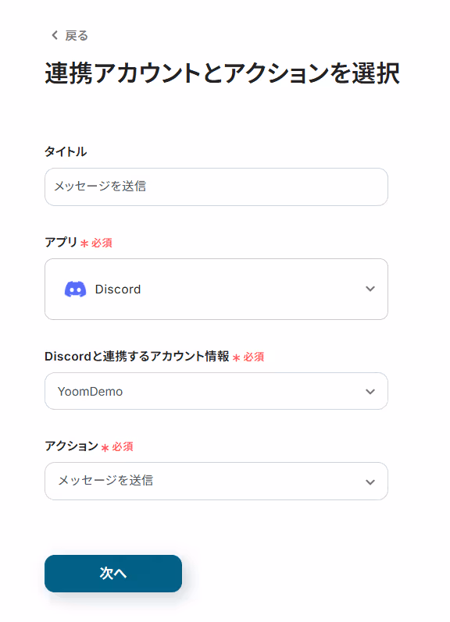The image size is (450, 622).
Task: Click the red 必須 marker beside アプリ
Action: point(102,243)
